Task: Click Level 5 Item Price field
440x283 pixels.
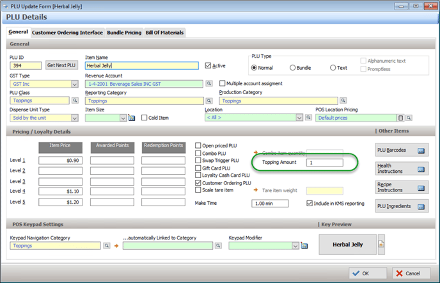Action: point(60,202)
